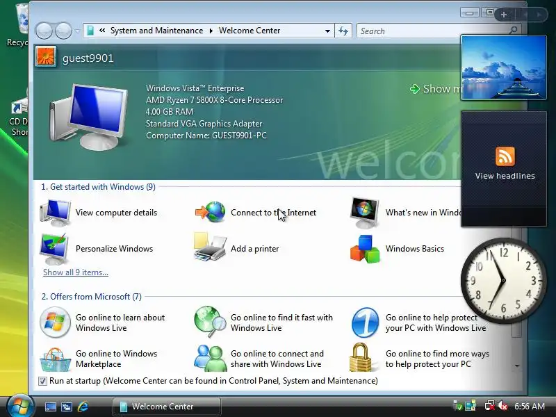Click the RSS feed icon in sidebar gadget

[x=505, y=156]
